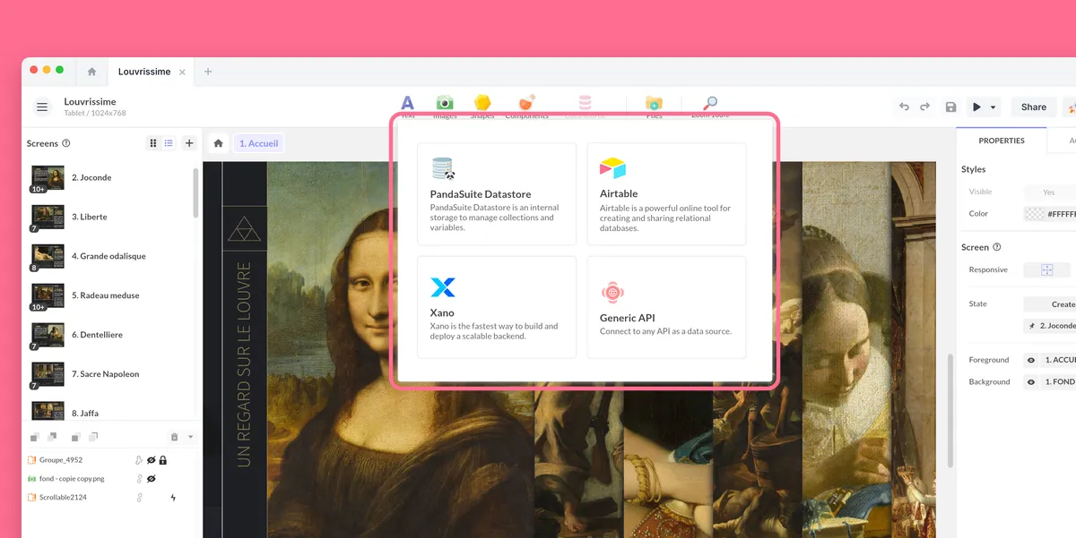Switch Screens panel to grid view
The image size is (1076, 538).
[153, 143]
